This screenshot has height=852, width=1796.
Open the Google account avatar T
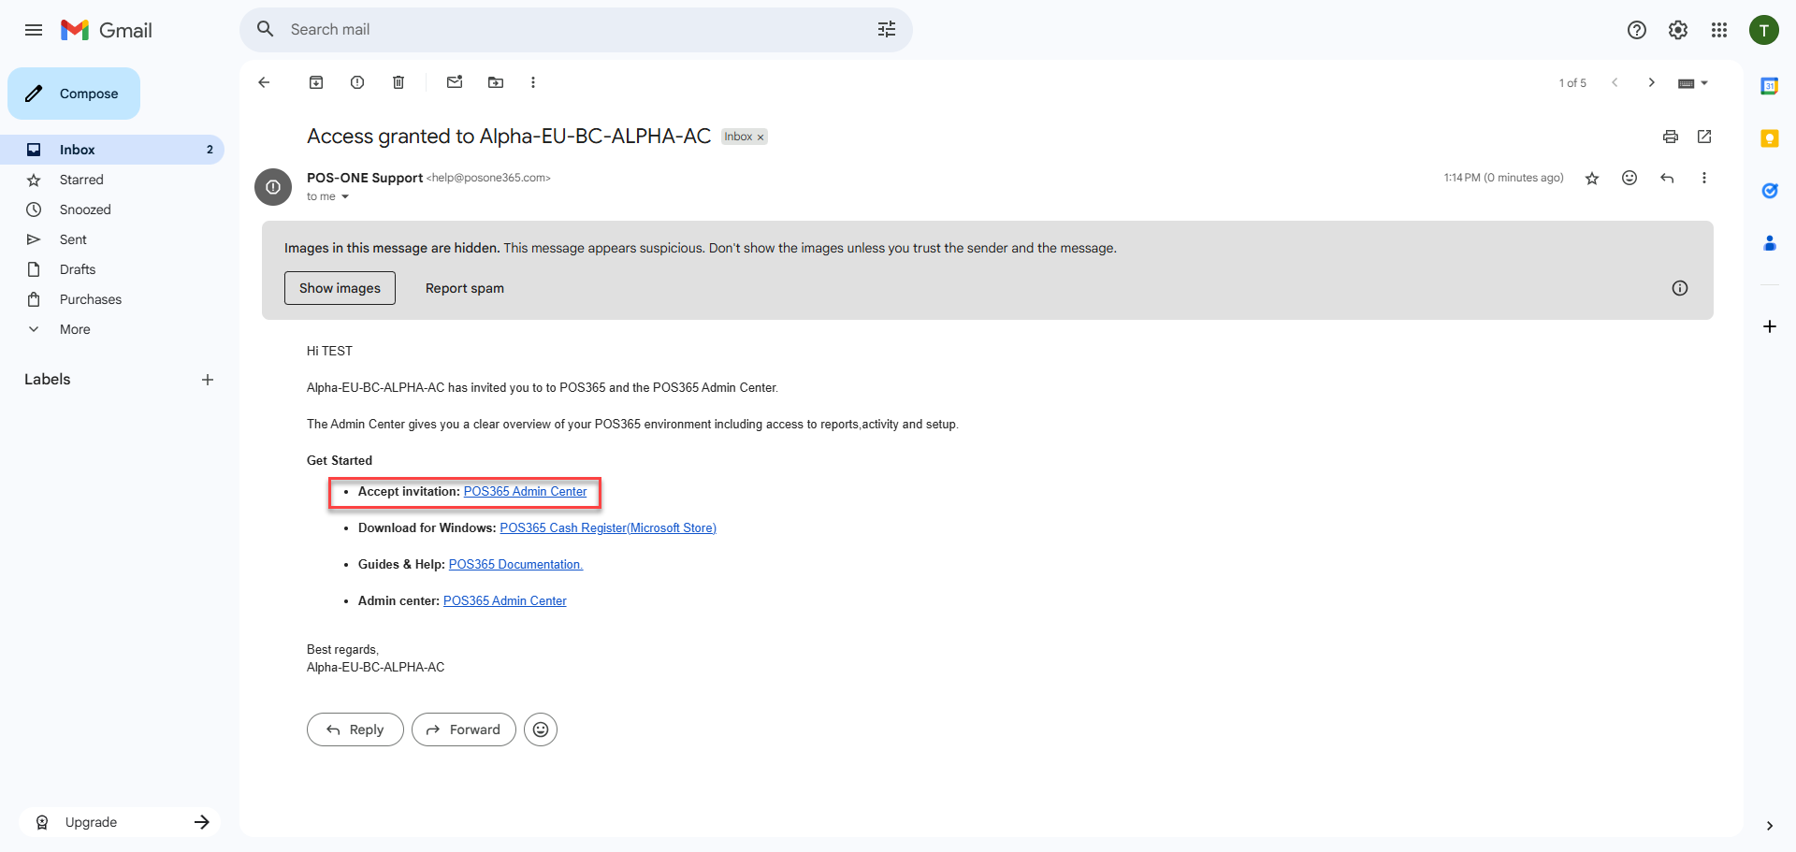click(x=1764, y=30)
